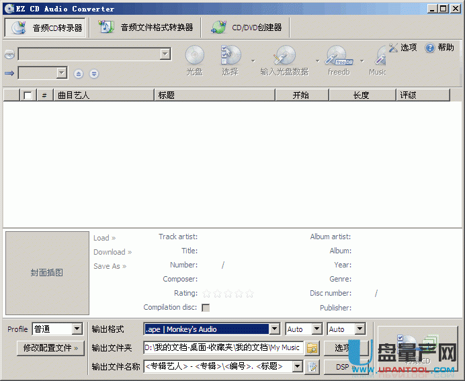Sort by 长度 column header

(x=362, y=95)
